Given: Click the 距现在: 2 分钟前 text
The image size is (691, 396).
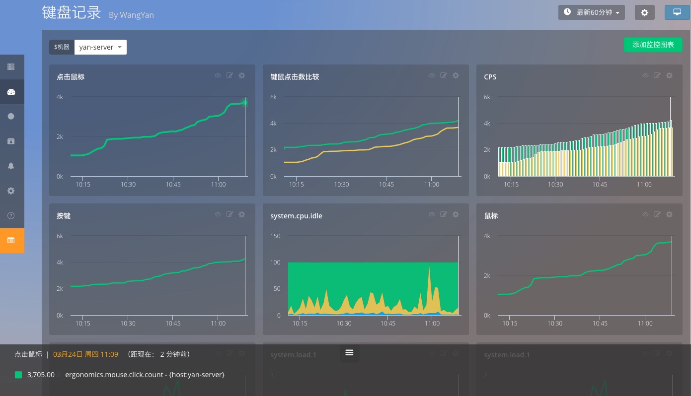Looking at the screenshot, I should [x=159, y=354].
